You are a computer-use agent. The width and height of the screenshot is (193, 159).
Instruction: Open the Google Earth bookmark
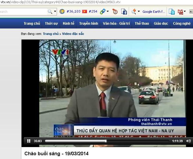pos(153,12)
